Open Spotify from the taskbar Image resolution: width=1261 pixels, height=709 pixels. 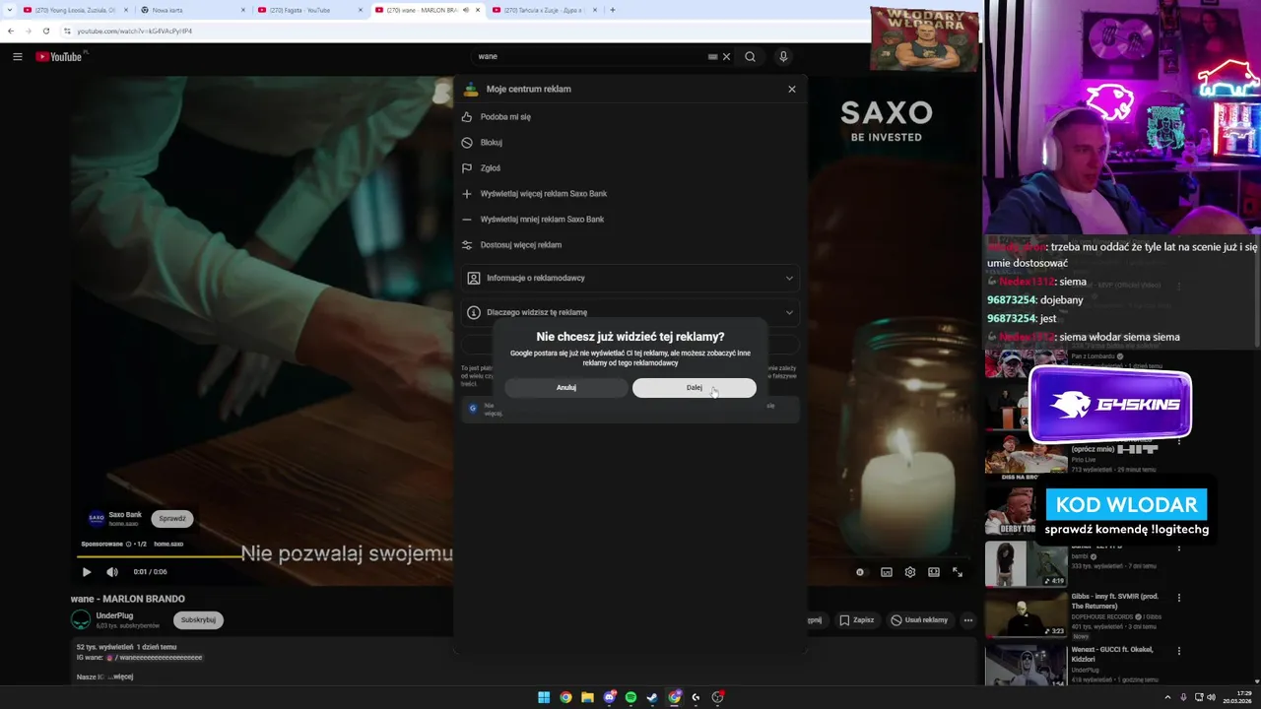coord(630,697)
